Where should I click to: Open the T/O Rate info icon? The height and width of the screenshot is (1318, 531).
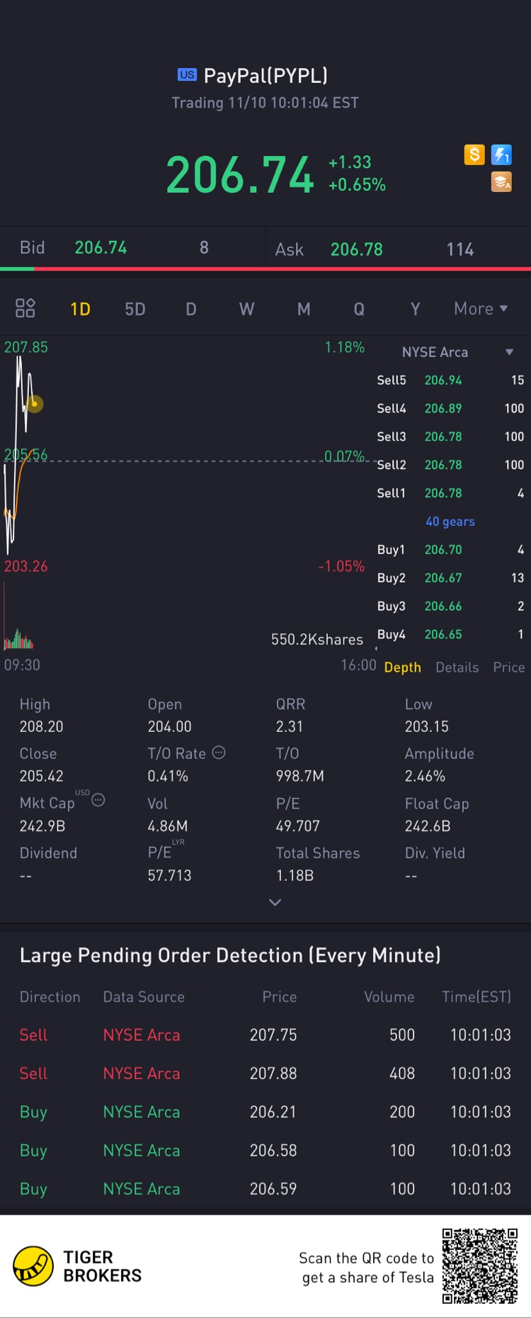[219, 753]
